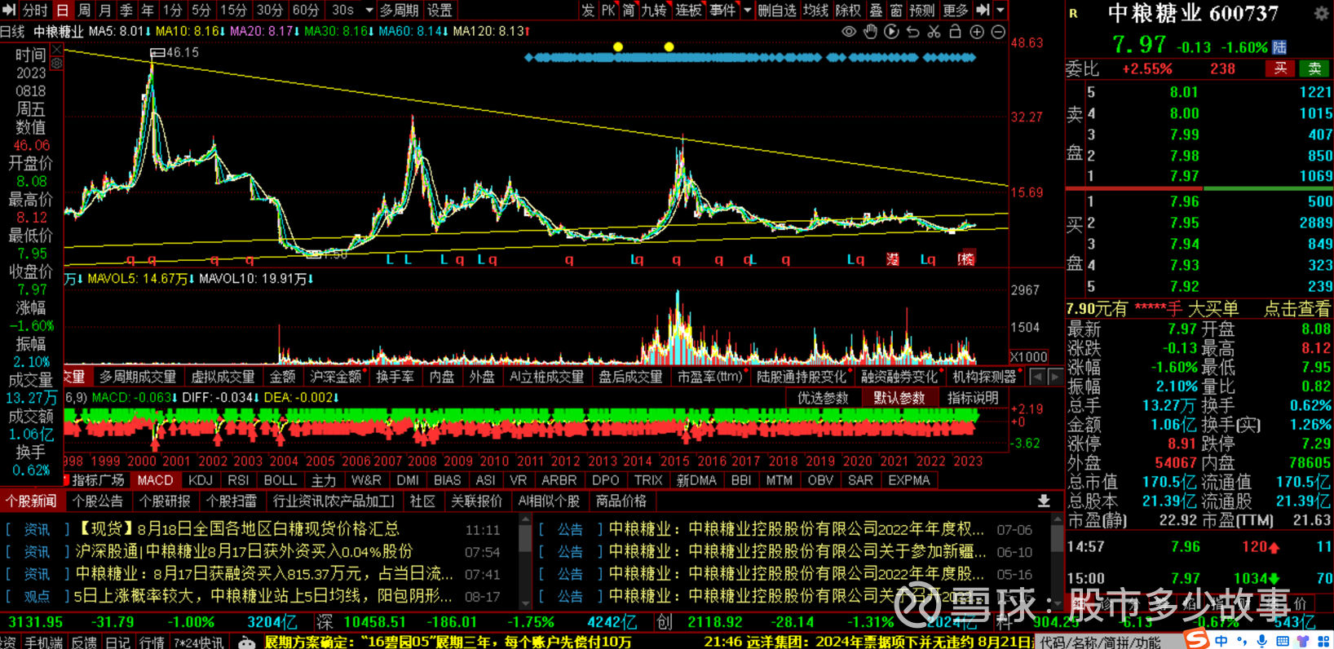This screenshot has width=1334, height=649.
Task: Collapse the right panel with the arrow icon
Action: pyautogui.click(x=983, y=10)
